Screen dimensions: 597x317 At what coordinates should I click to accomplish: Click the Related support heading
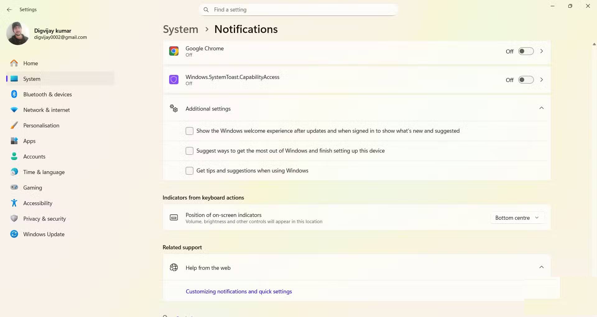click(x=182, y=247)
